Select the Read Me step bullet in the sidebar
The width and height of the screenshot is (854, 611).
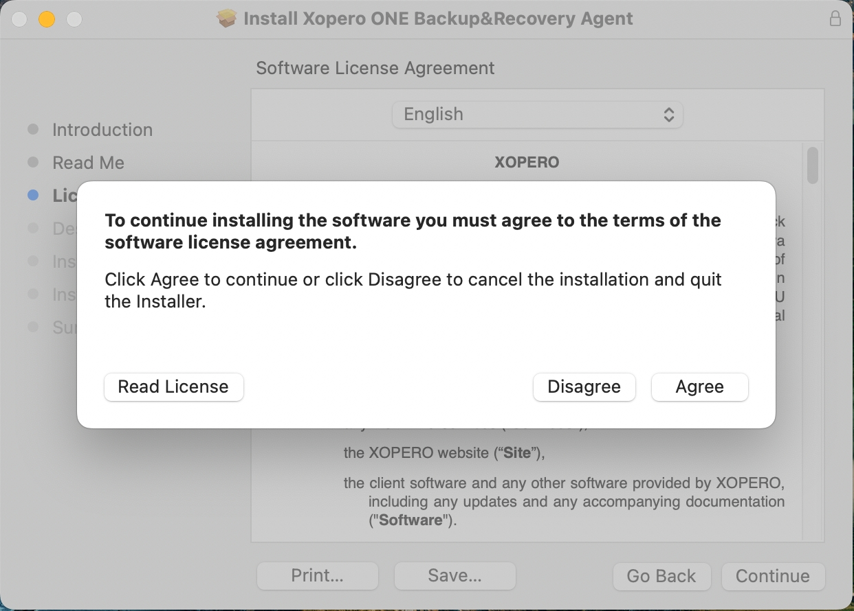pyautogui.click(x=33, y=162)
